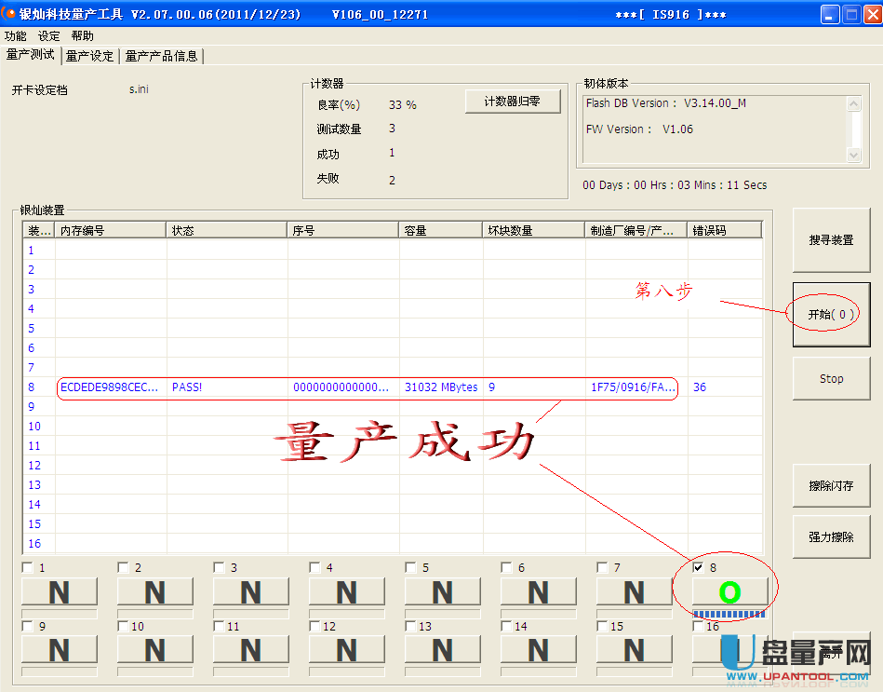Uncheck the port 8 checkbox
This screenshot has height=692, width=883.
pyautogui.click(x=699, y=567)
